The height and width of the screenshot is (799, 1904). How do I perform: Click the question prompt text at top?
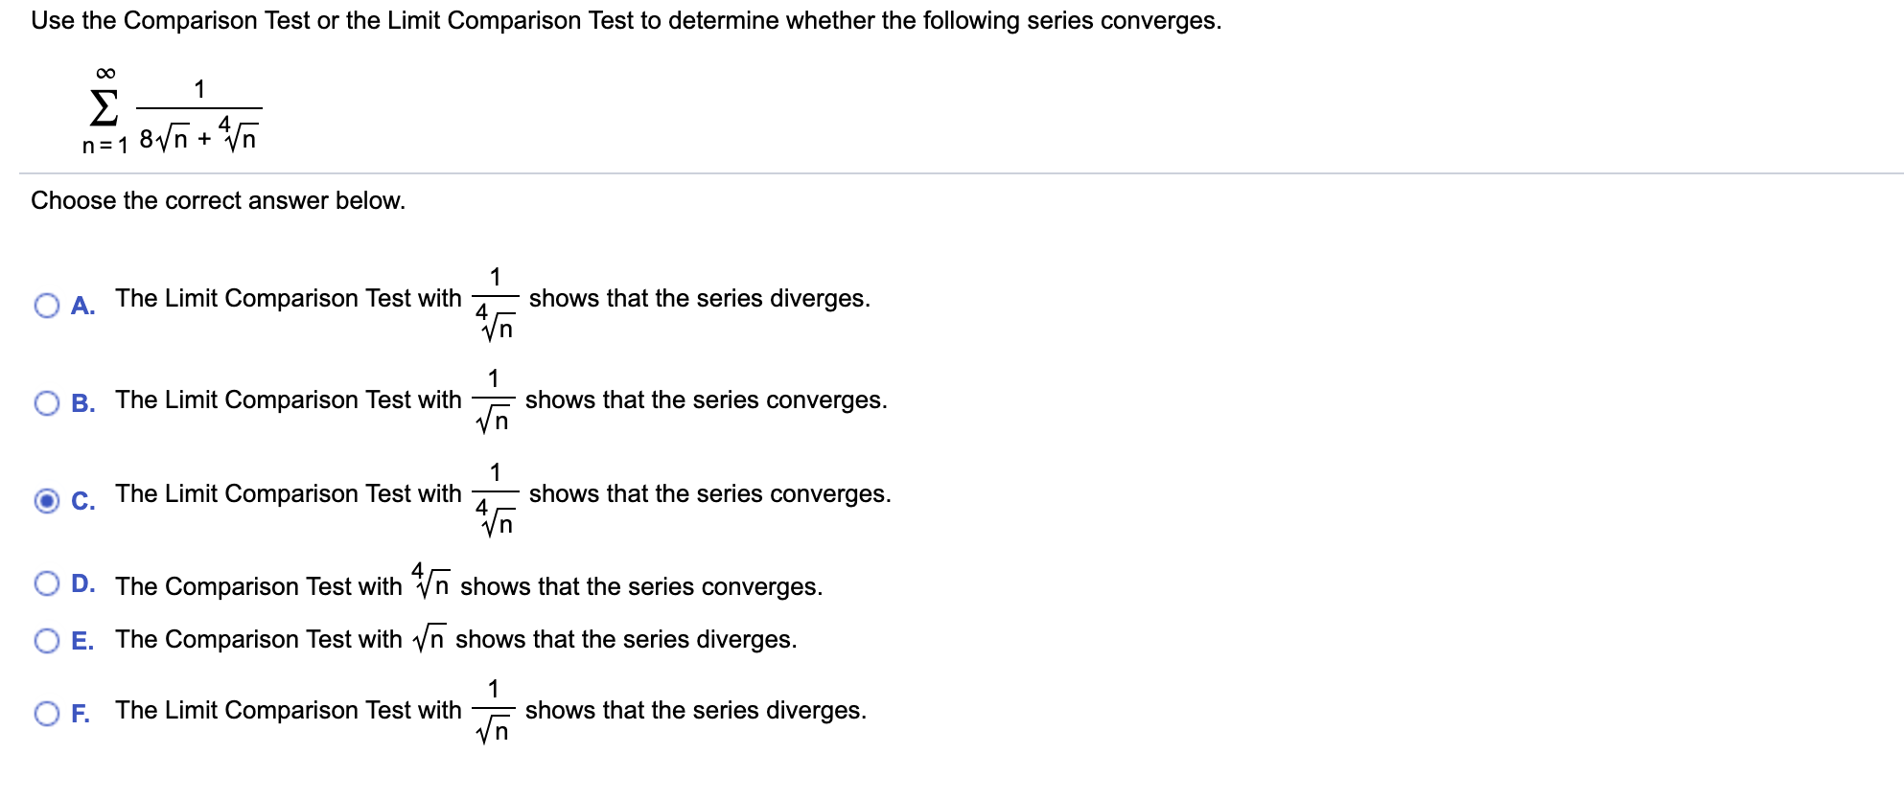625,19
